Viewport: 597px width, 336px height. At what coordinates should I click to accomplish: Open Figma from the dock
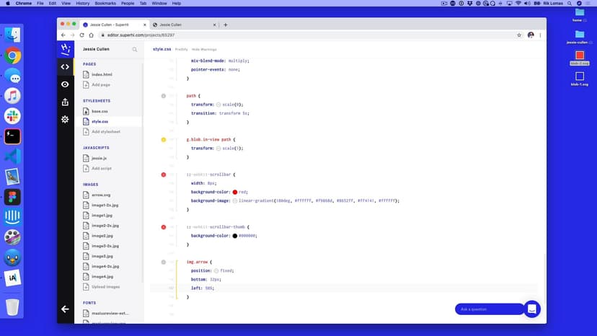[12, 197]
